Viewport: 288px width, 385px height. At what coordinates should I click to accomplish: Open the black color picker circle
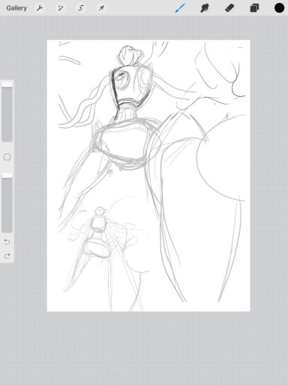click(x=279, y=8)
